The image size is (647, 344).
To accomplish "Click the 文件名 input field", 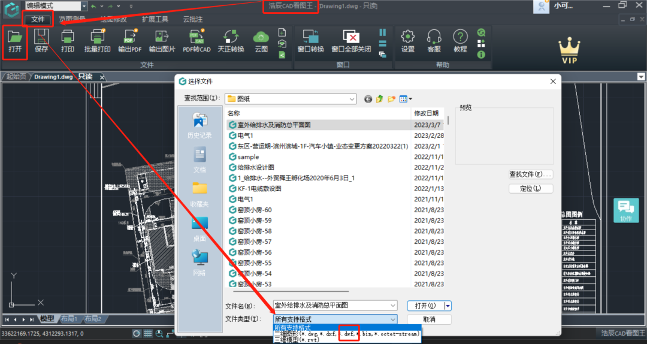I will (335, 306).
